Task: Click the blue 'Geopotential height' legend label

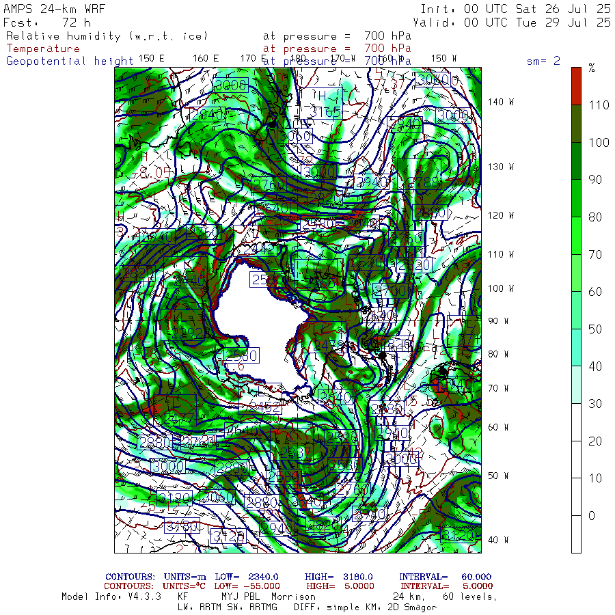Action: click(70, 61)
